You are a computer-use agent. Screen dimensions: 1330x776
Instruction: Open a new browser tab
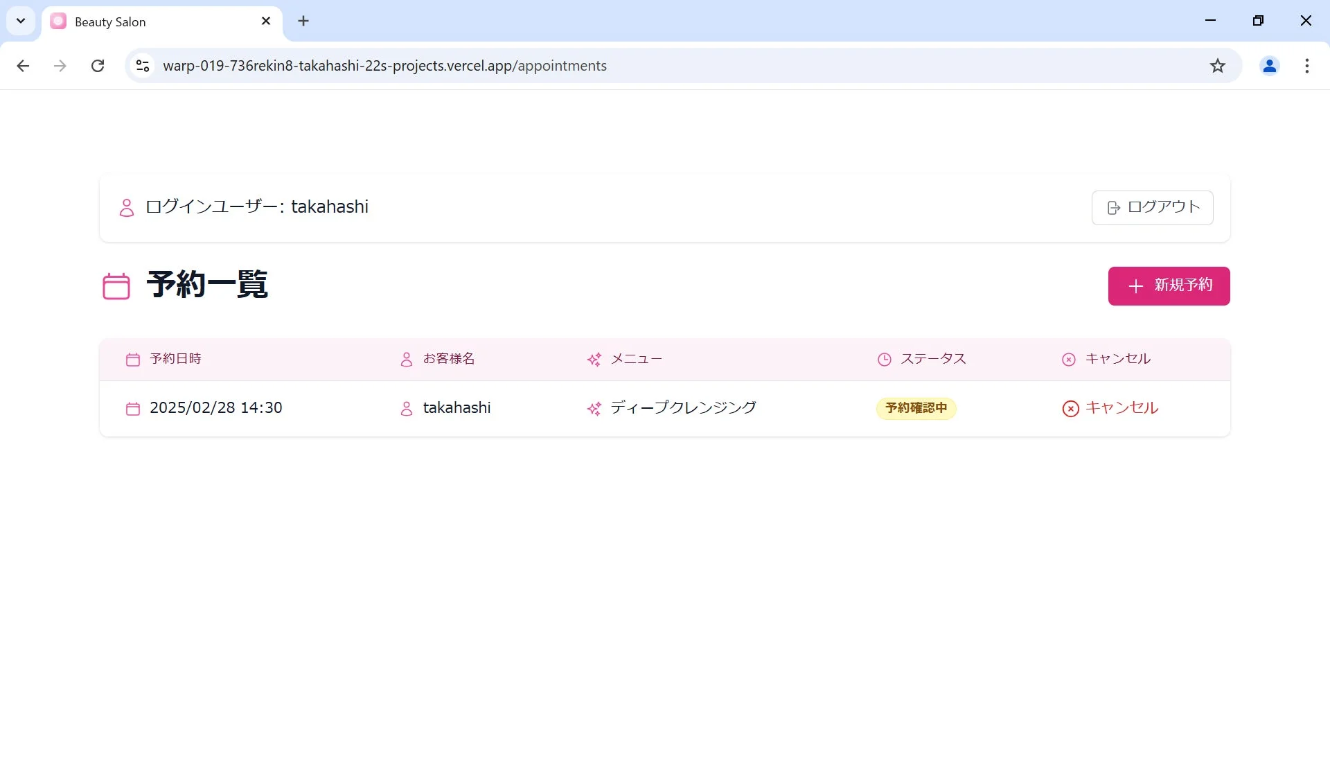303,21
